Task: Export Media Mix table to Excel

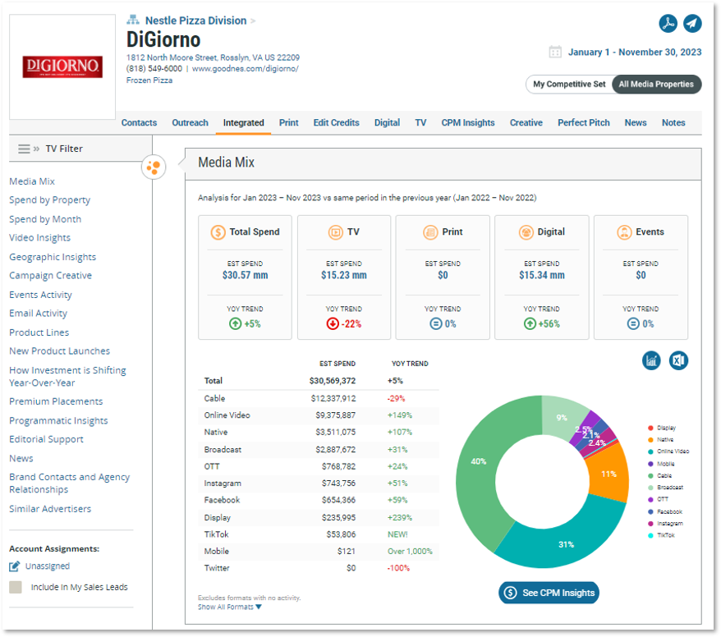Action: pos(678,361)
